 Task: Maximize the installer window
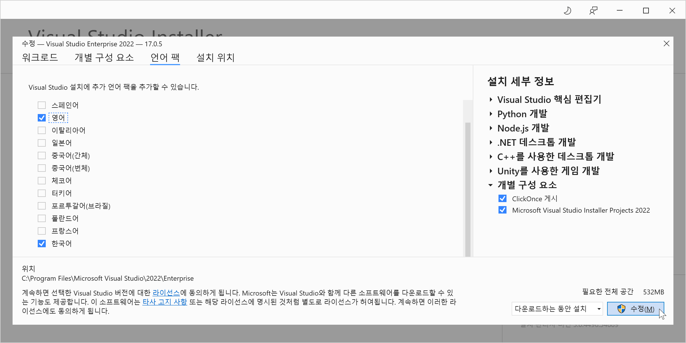click(x=646, y=11)
